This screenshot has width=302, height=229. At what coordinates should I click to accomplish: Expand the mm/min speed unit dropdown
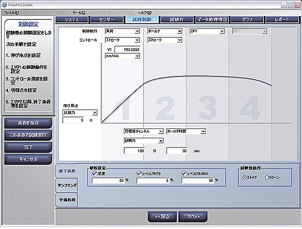122,56
